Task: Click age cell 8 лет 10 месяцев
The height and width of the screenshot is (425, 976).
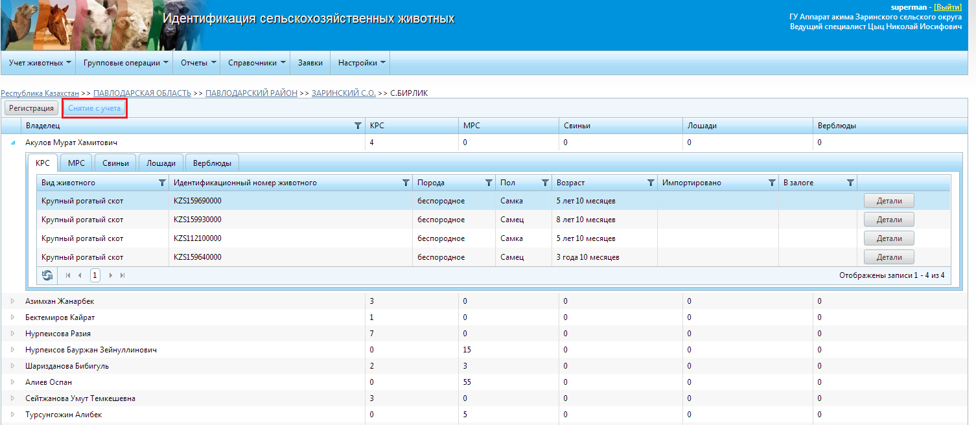Action: [x=586, y=220]
